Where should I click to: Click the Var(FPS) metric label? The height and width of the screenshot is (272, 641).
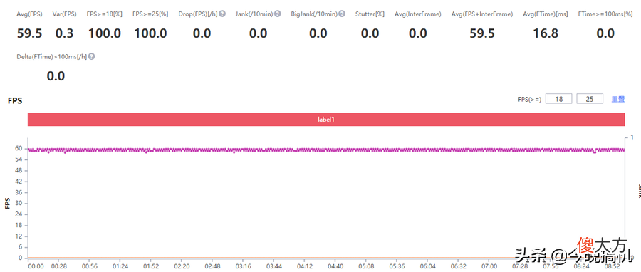65,14
